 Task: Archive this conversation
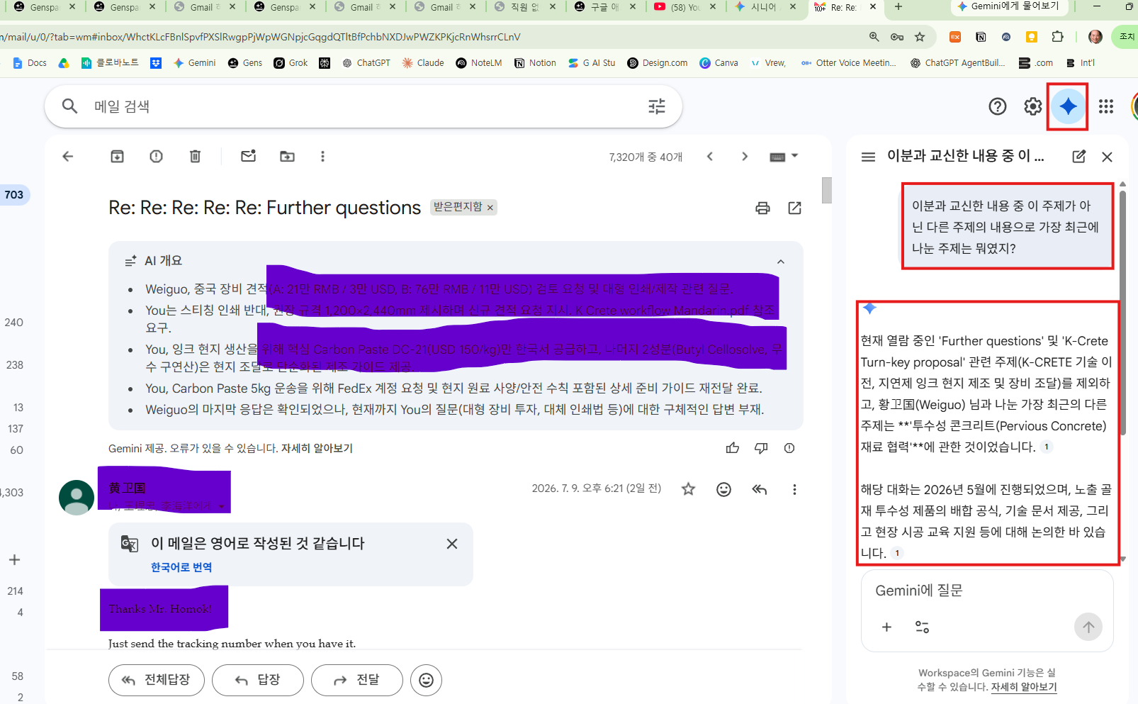click(x=118, y=157)
